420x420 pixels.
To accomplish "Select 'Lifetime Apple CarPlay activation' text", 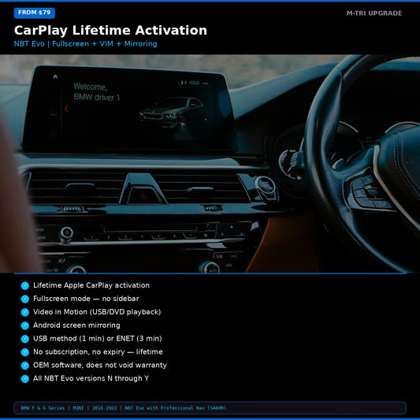I will pyautogui.click(x=91, y=285).
